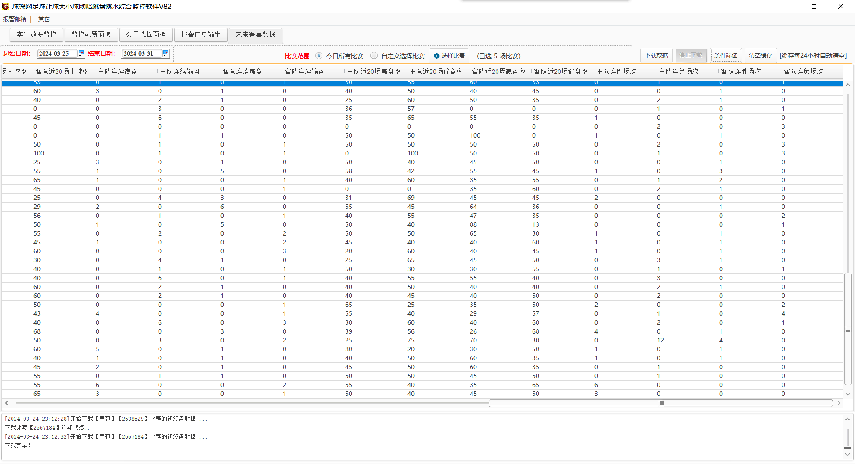The width and height of the screenshot is (855, 464).
Task: Open the 其它 menu
Action: pos(44,19)
